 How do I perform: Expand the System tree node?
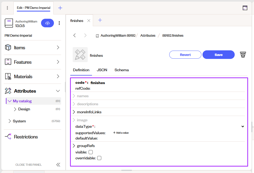click(10, 121)
